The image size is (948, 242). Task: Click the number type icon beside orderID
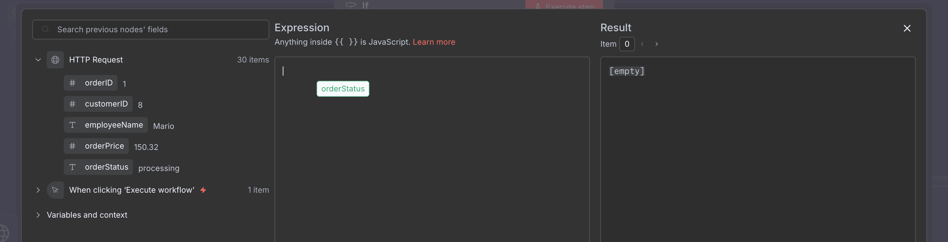(x=72, y=83)
